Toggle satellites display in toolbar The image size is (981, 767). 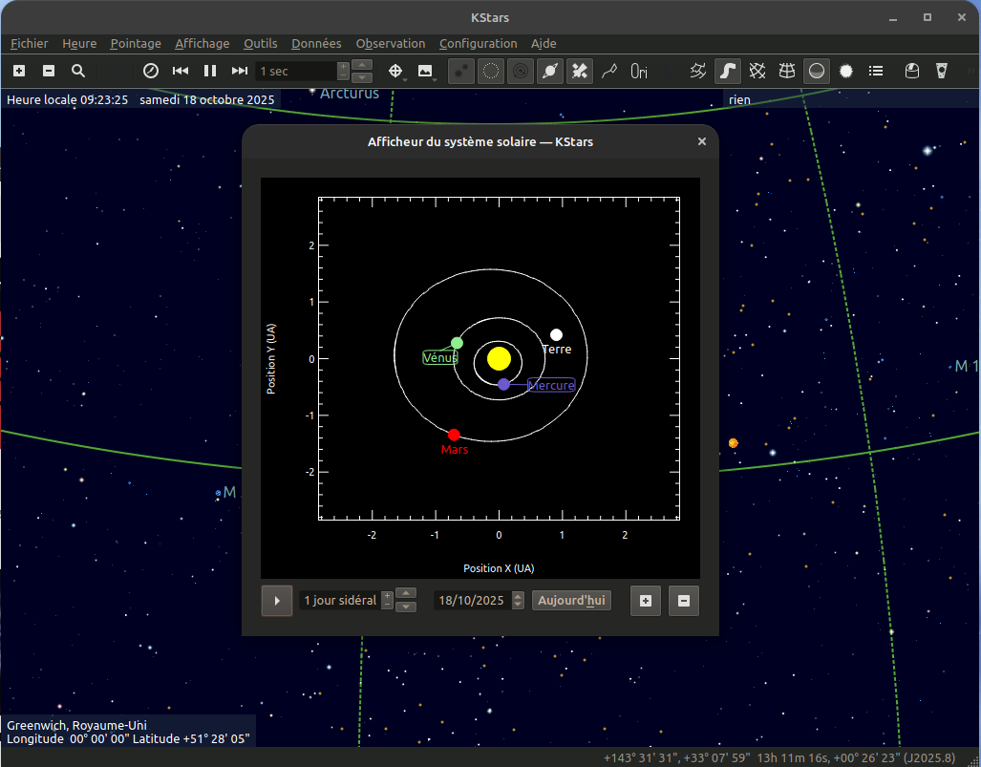click(x=580, y=71)
